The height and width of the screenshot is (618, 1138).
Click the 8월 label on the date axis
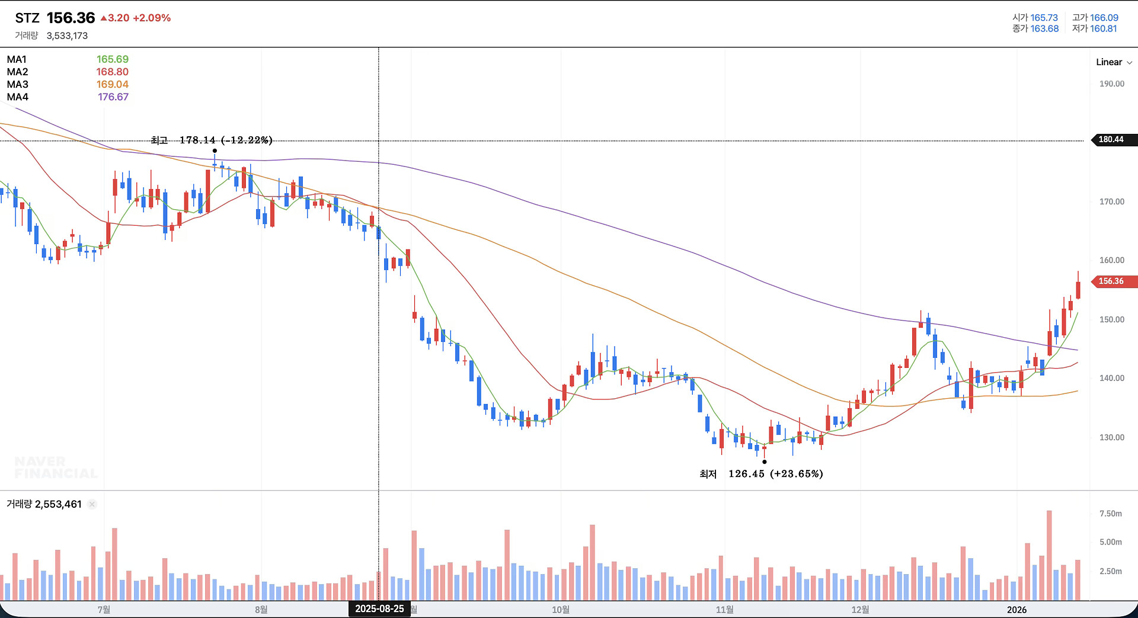click(261, 610)
